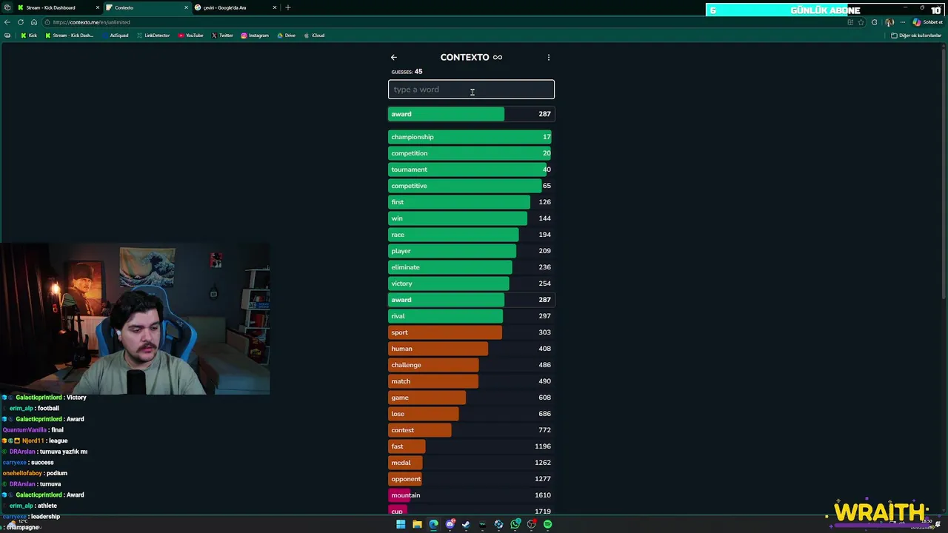Open the Instagram bookmark

pyautogui.click(x=255, y=36)
